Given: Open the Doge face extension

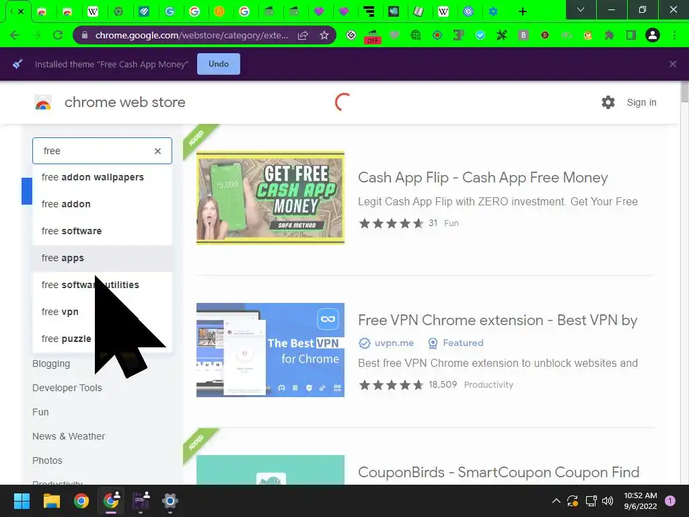Looking at the screenshot, I should coord(587,35).
